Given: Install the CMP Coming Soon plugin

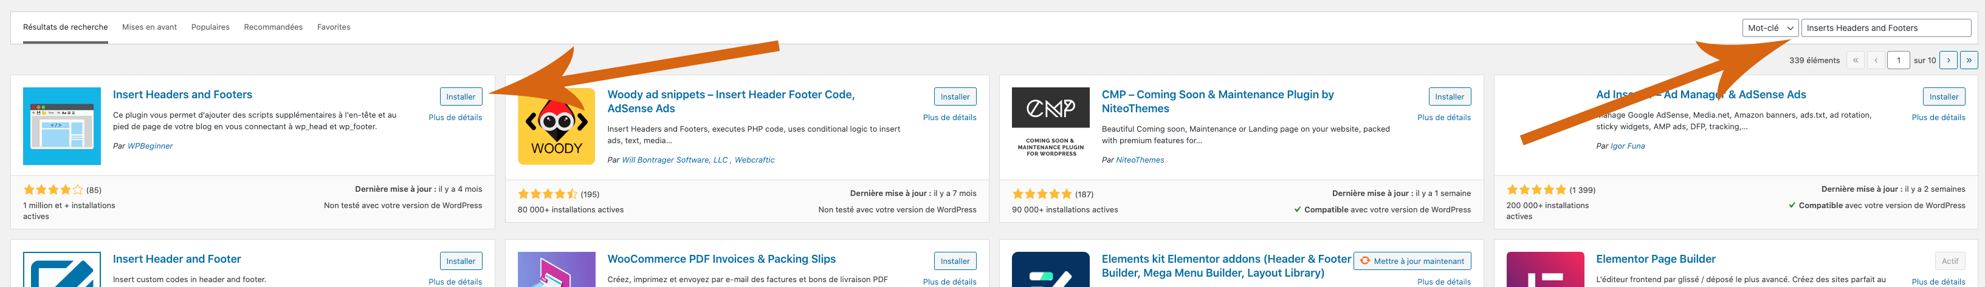Looking at the screenshot, I should (1450, 97).
